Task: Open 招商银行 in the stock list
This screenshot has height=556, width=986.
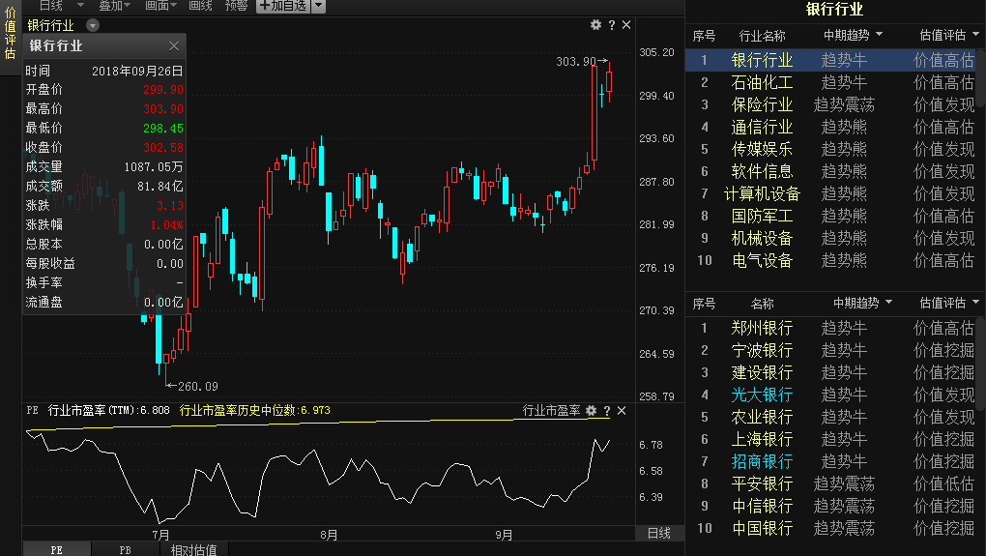Action: [x=762, y=461]
